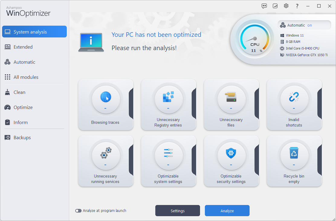Expand the Unnecessary Registry entries card side tab
This screenshot has width=336, height=221.
194,104
